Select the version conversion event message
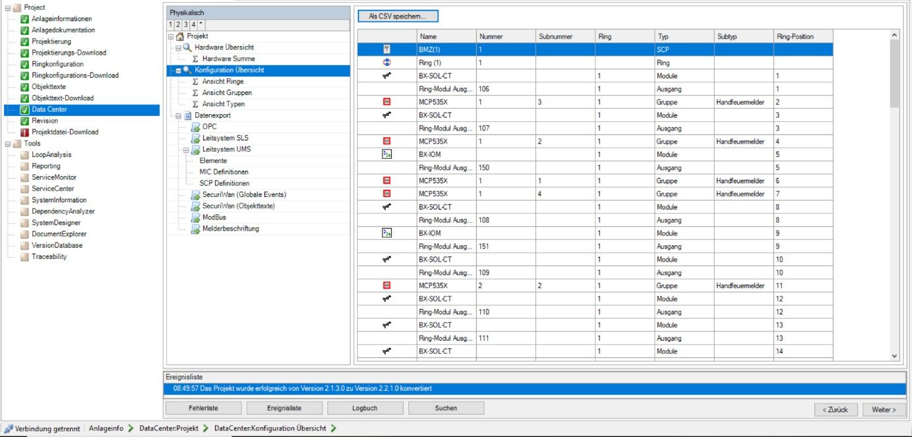Viewport: 912px width, 437px height. point(534,389)
